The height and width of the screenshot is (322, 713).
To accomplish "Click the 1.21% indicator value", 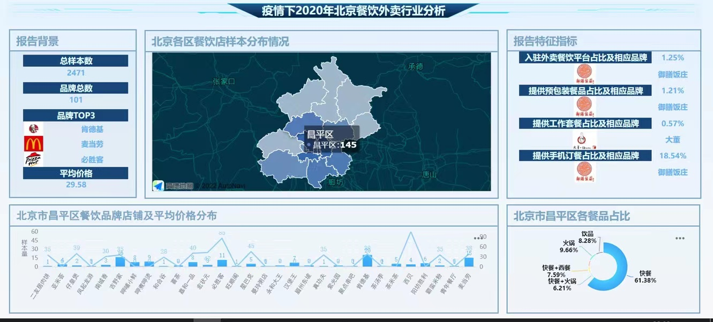I will [672, 90].
